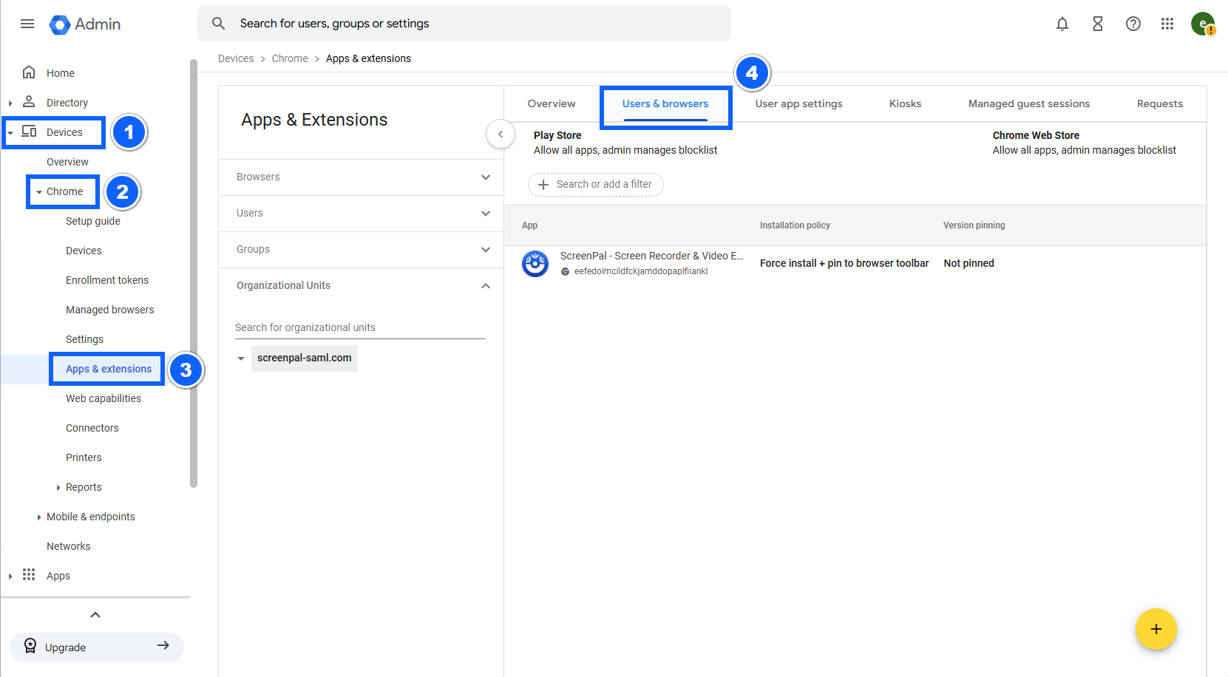
Task: Collapse the sidebar footer using up chevron
Action: coord(95,615)
